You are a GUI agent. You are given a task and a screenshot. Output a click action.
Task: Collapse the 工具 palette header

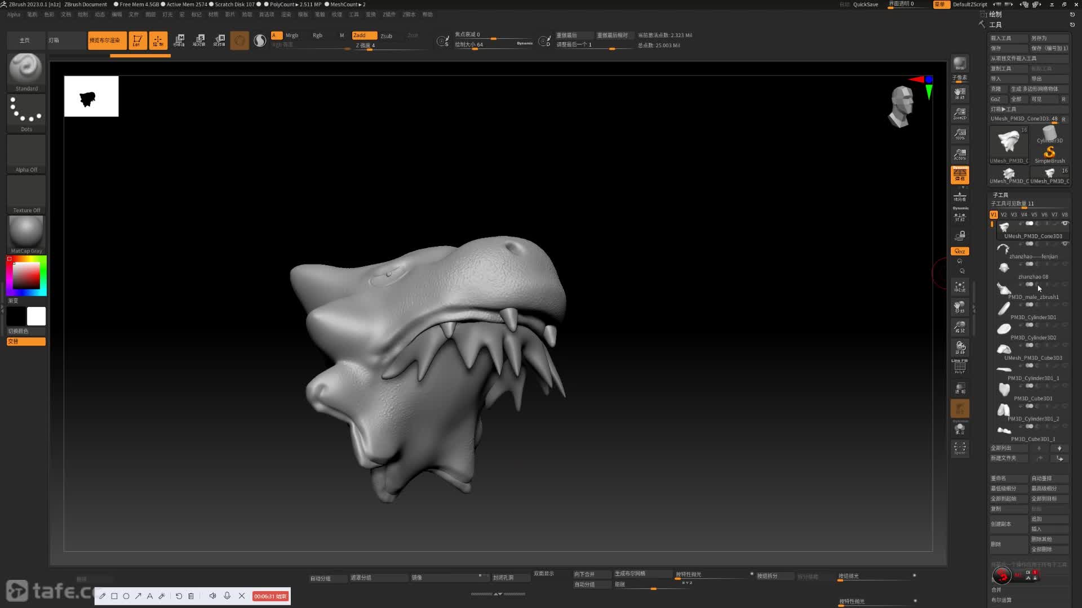tap(996, 25)
